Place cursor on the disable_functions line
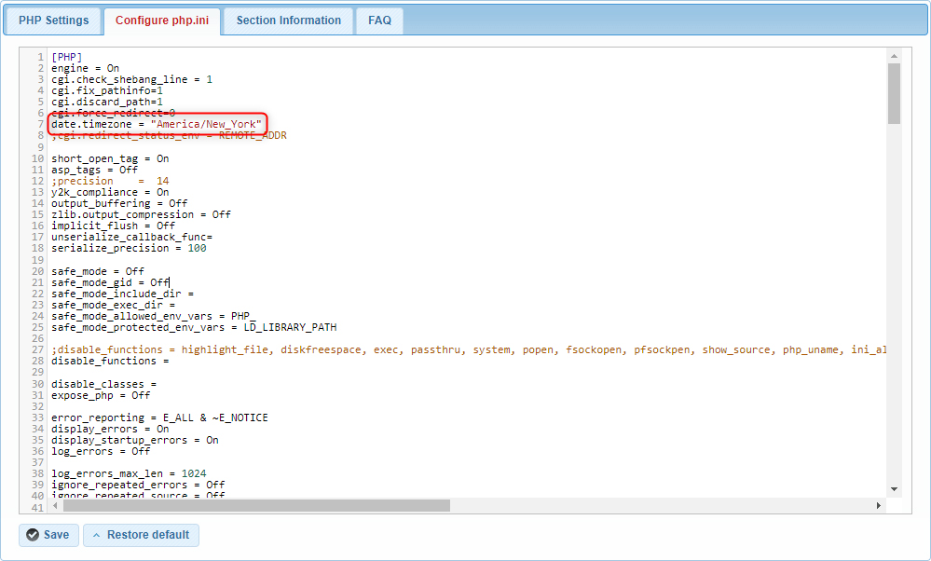 [112, 361]
